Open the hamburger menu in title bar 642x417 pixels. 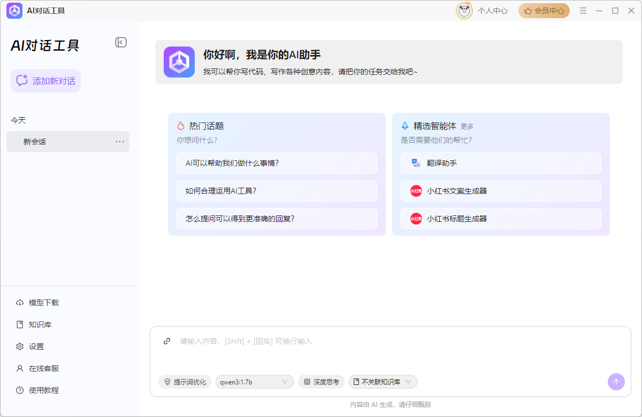[x=583, y=11]
